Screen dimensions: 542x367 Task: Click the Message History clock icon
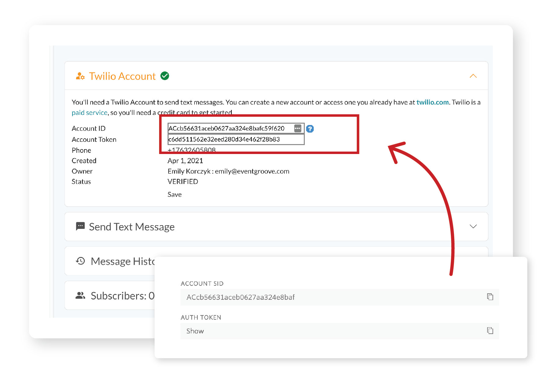[x=80, y=261]
